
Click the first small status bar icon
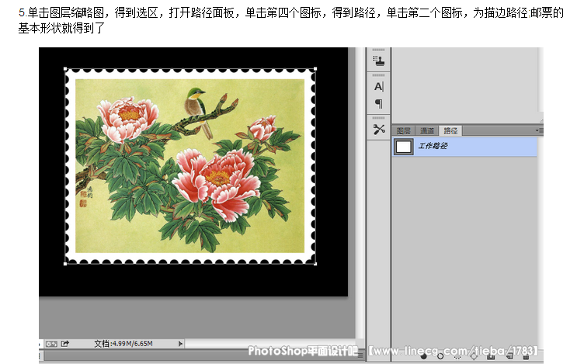tap(51, 344)
